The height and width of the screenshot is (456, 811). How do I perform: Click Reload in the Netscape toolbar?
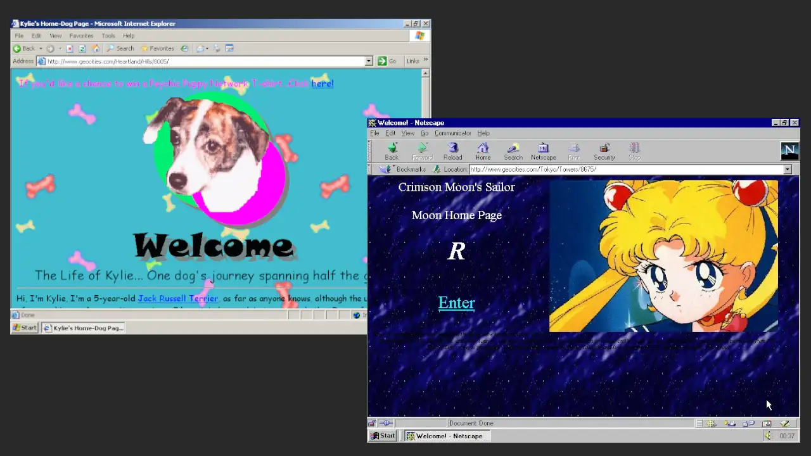(452, 151)
